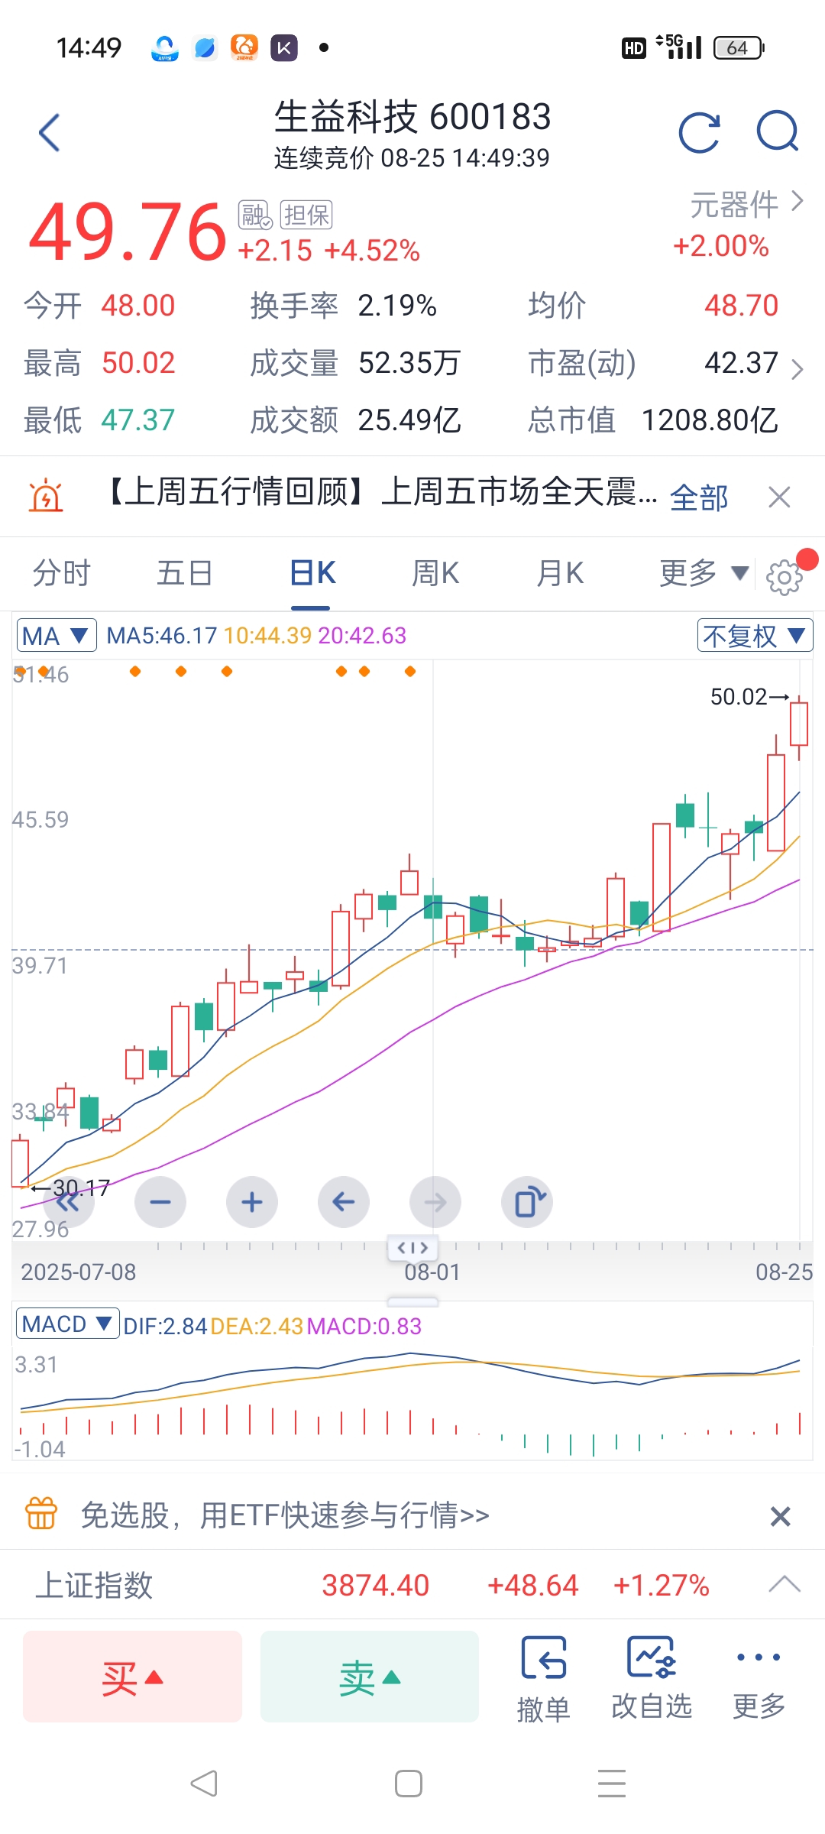Dismiss the ETF promotion banner
This screenshot has height=1834, width=825.
[780, 1516]
